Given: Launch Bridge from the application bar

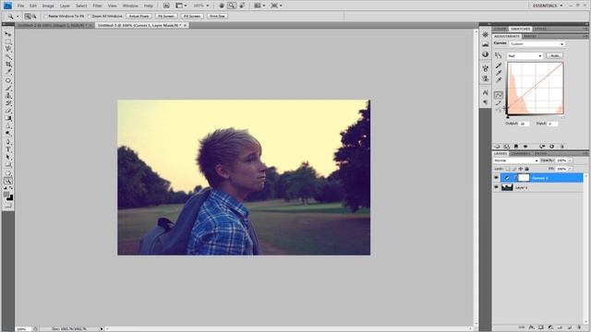Looking at the screenshot, I should tap(166, 6).
